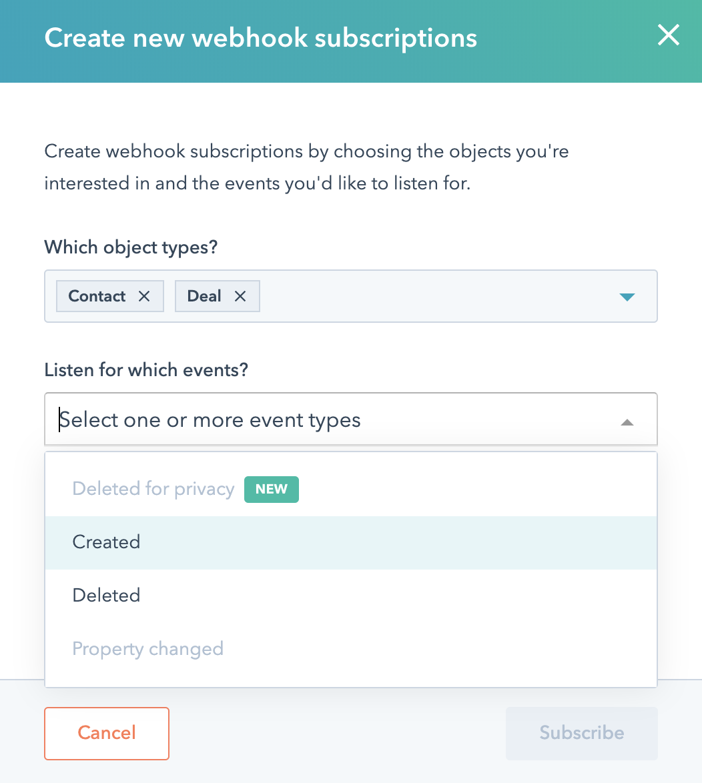
Task: Click the Deal tag label
Action: click(204, 297)
